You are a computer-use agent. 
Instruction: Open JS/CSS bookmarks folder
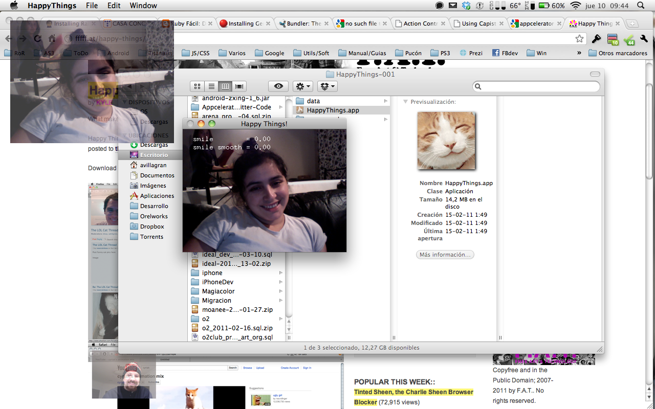(x=195, y=53)
